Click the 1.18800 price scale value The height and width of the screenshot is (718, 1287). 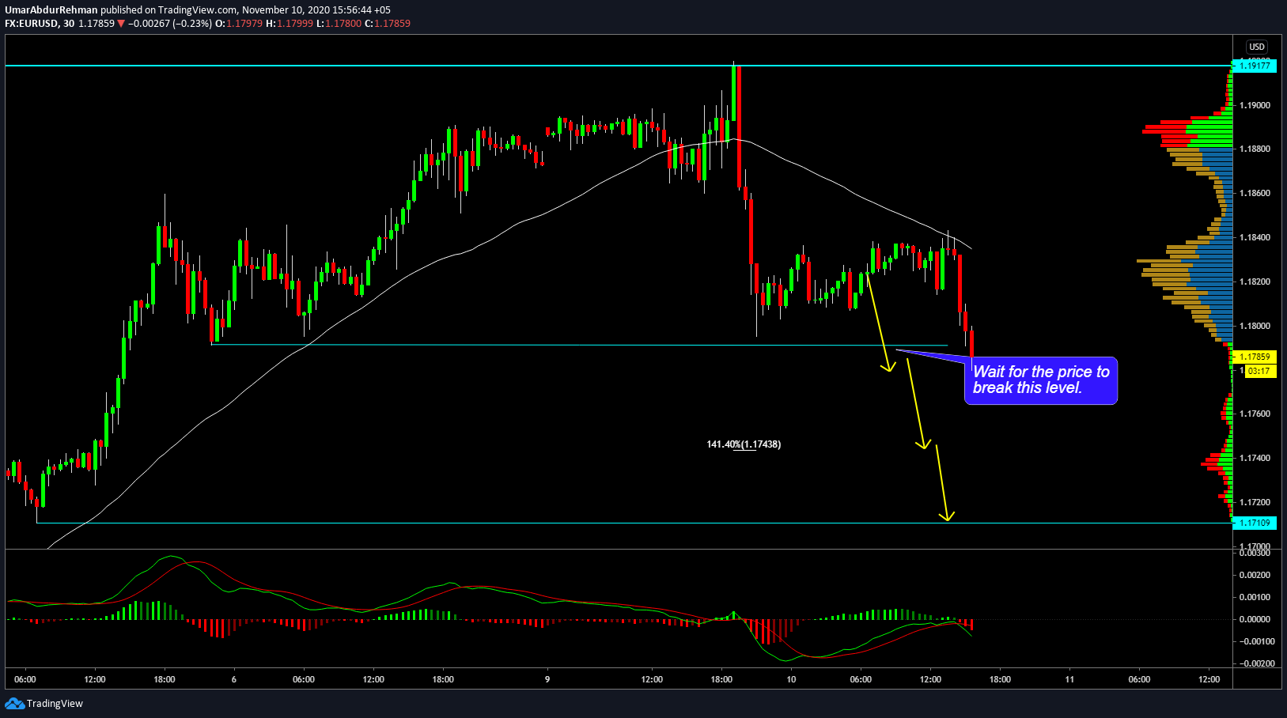click(1255, 149)
